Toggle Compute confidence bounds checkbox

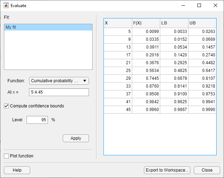coord(6,106)
